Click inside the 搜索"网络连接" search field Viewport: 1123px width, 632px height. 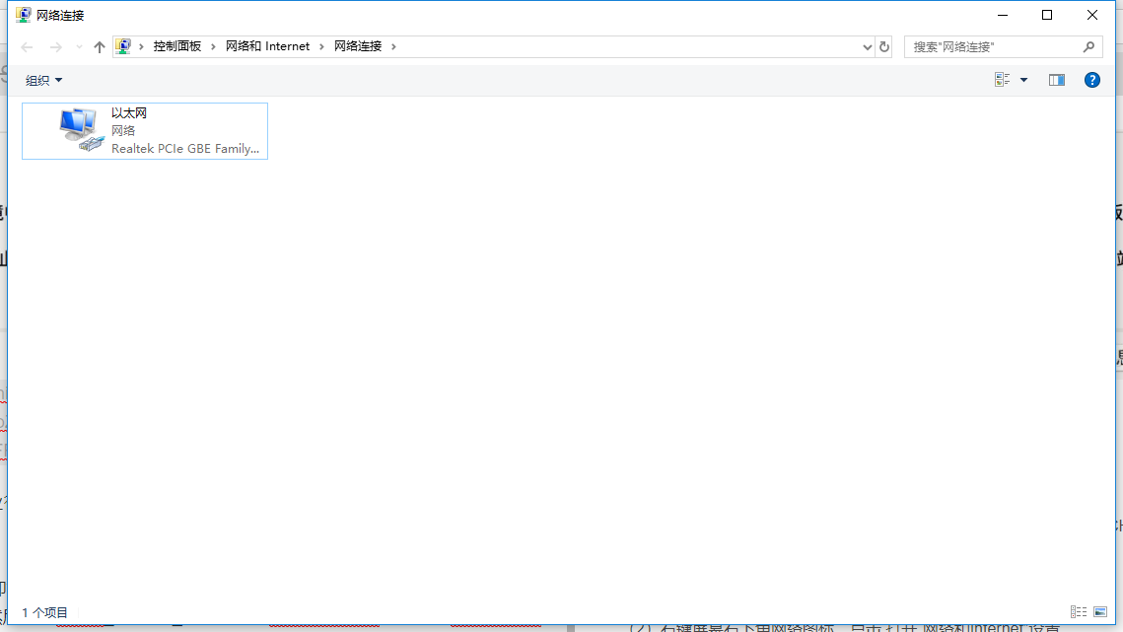(x=986, y=46)
